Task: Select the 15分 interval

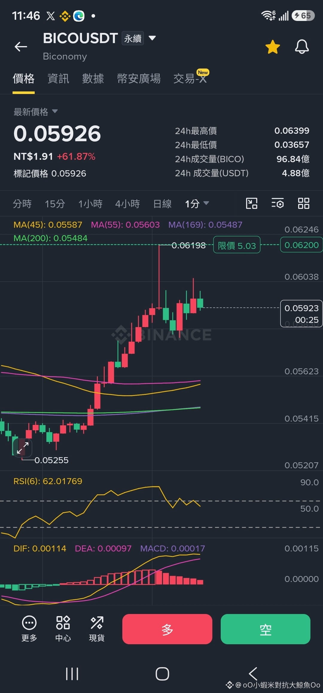Action: [x=55, y=204]
